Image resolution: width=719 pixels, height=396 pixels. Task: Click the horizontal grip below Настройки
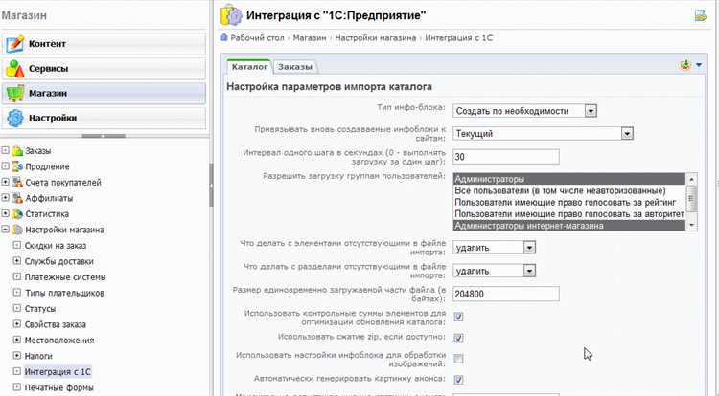pos(104,136)
